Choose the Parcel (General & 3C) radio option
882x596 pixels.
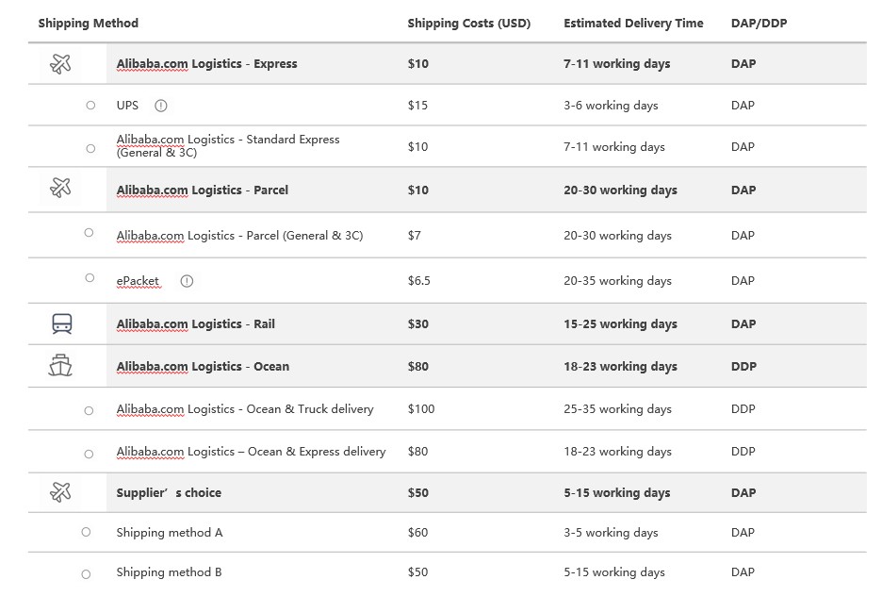89,232
